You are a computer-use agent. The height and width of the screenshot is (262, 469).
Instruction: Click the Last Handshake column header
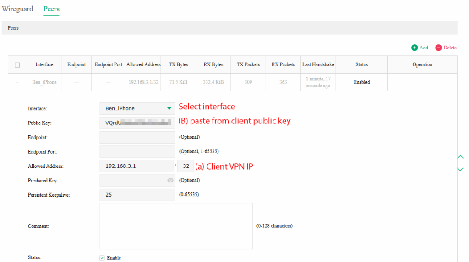coord(318,65)
